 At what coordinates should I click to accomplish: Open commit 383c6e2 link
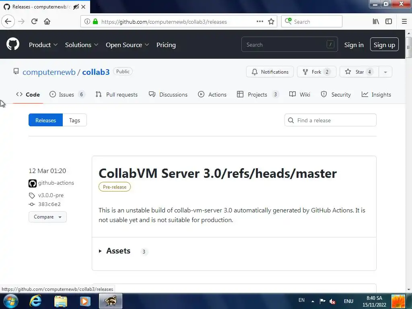click(x=49, y=204)
